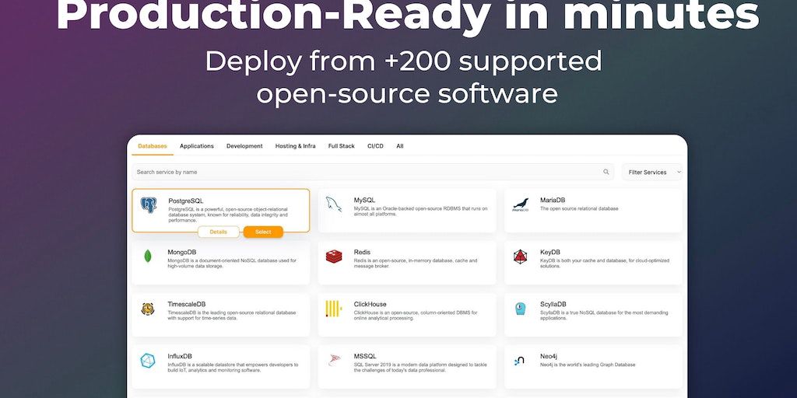The width and height of the screenshot is (797, 398).
Task: Select the Full Stack tab
Action: [342, 146]
